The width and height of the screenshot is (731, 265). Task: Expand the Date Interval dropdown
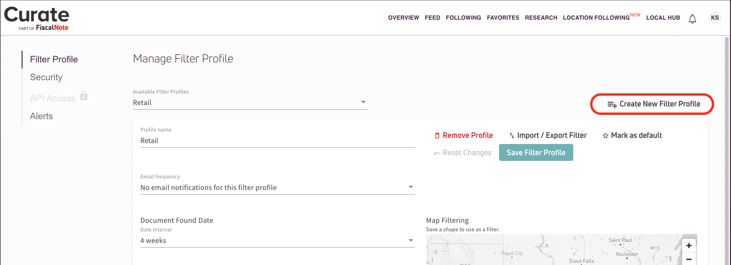click(x=277, y=240)
